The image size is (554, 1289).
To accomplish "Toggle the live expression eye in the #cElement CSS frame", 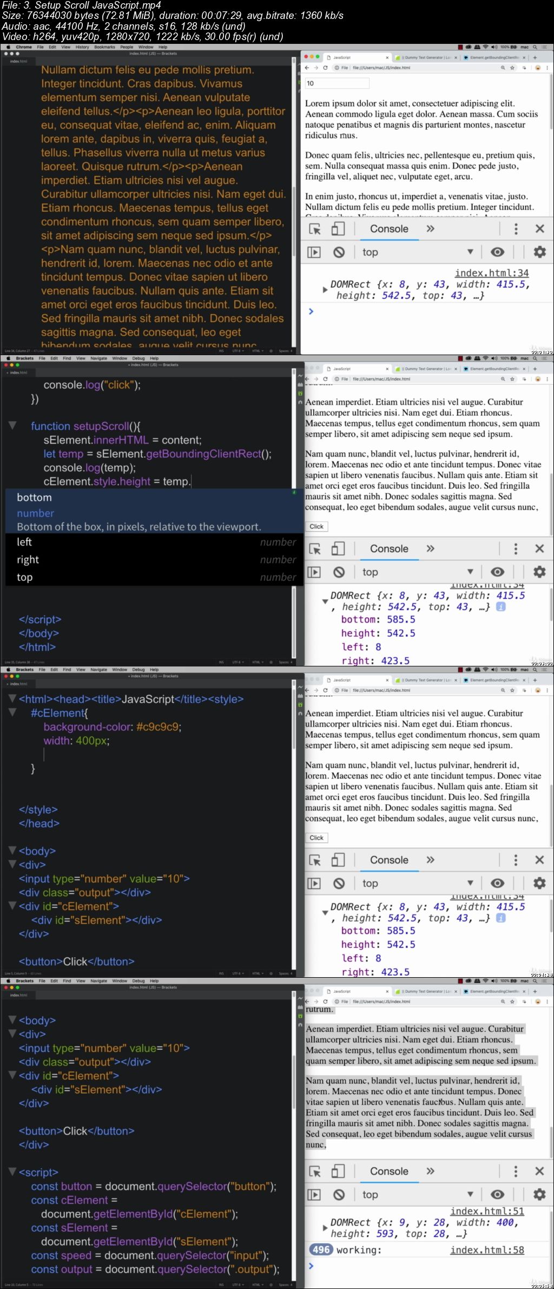I will [x=497, y=883].
